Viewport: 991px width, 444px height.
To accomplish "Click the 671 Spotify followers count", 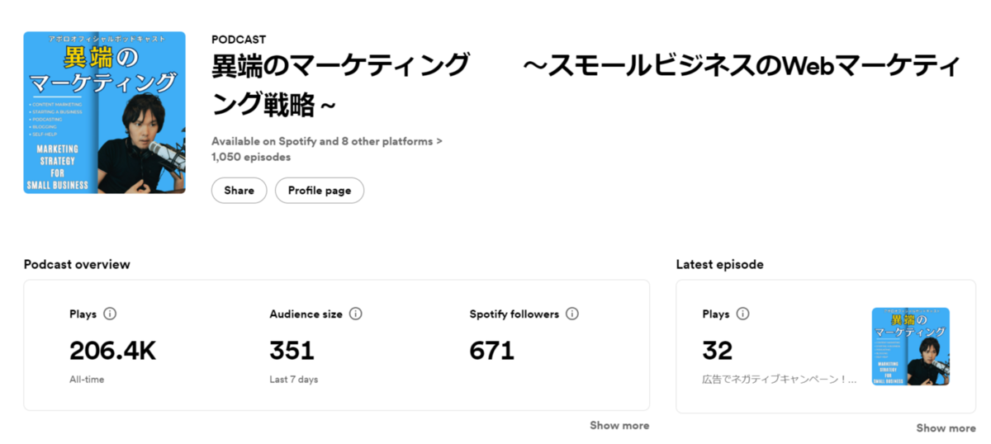I will click(492, 351).
